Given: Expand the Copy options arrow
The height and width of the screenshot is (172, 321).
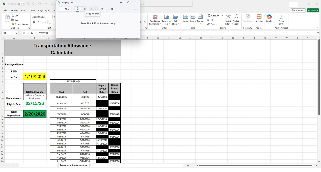Looking at the screenshot, I should pos(23,20).
